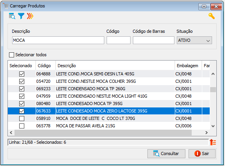Restore the Carregar Produtos window
This screenshot has height=166, width=225.
click(x=204, y=6)
